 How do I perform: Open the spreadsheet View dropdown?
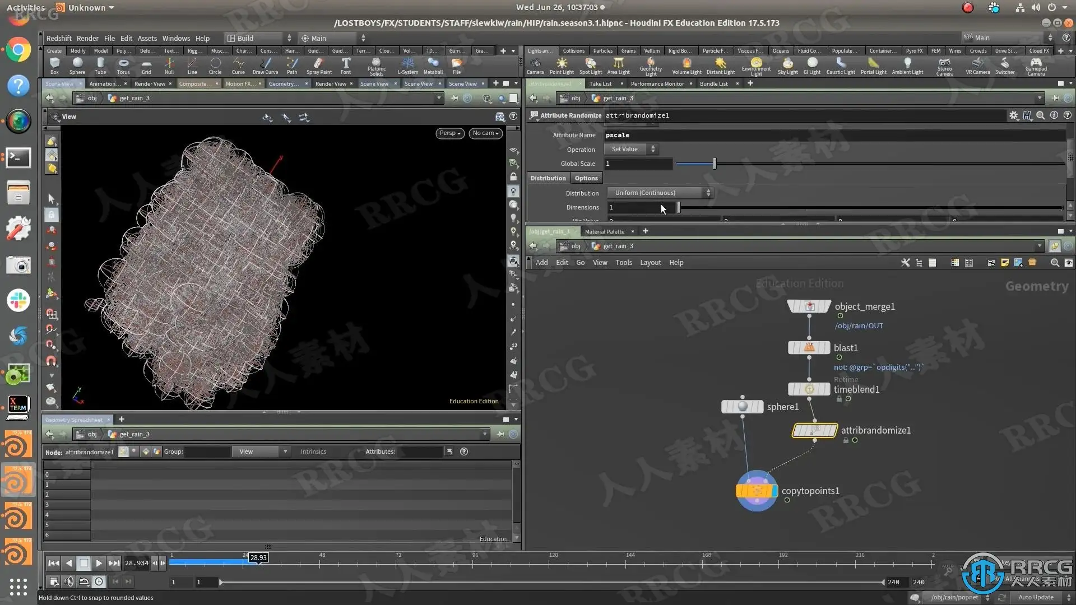point(261,452)
